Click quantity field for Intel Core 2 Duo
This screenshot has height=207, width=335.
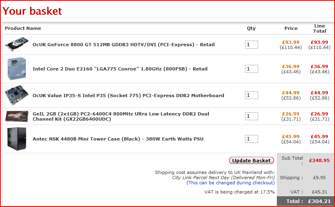tap(251, 69)
